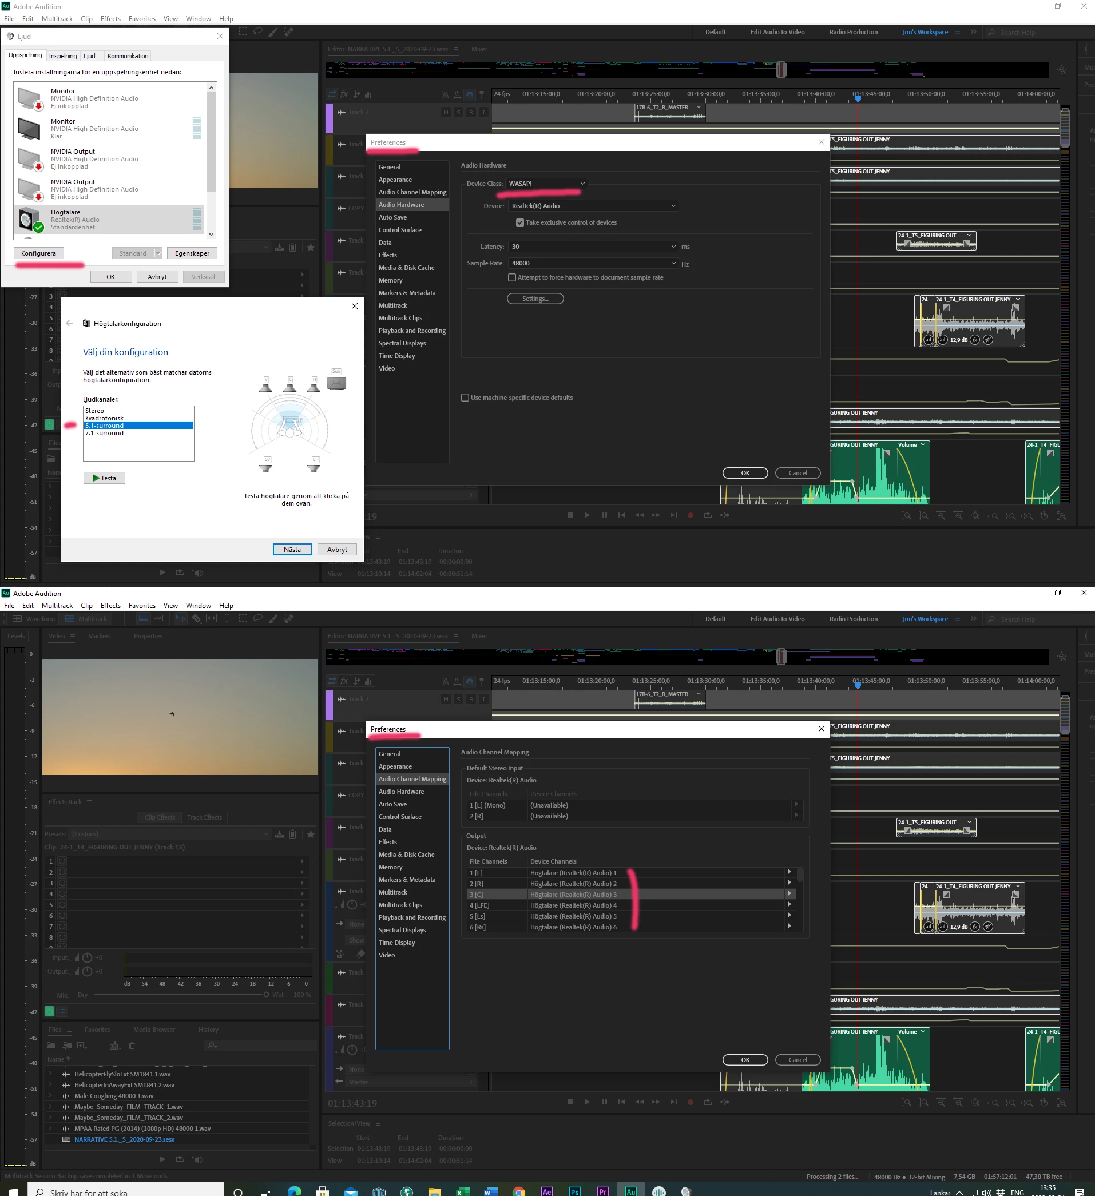This screenshot has height=1196, width=1095.
Task: Open the Device Class WASAPI dropdown
Action: [x=546, y=183]
